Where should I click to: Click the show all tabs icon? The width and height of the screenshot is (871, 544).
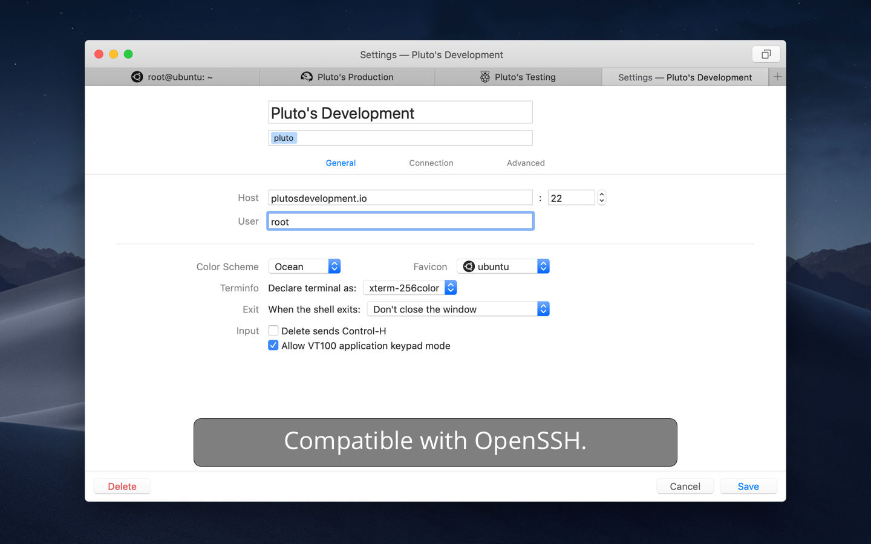766,54
